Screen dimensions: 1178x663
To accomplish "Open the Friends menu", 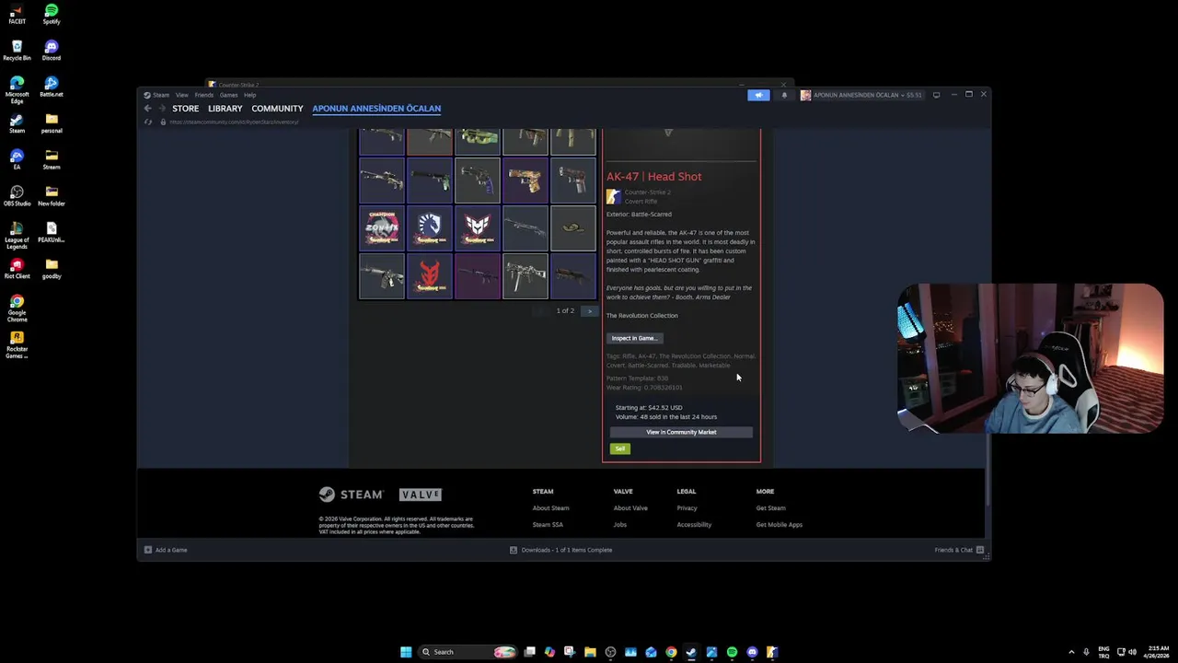I will click(x=204, y=95).
